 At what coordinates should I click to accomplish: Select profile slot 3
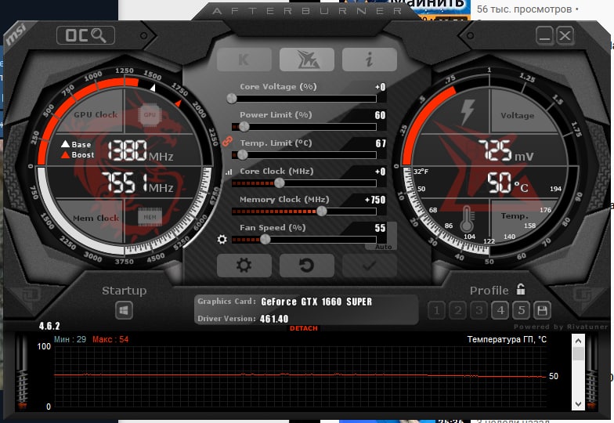(479, 310)
